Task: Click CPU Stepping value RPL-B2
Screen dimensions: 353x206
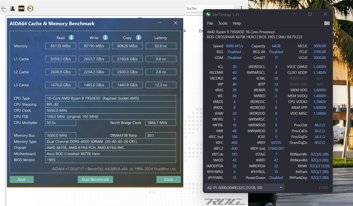Action: point(111,104)
